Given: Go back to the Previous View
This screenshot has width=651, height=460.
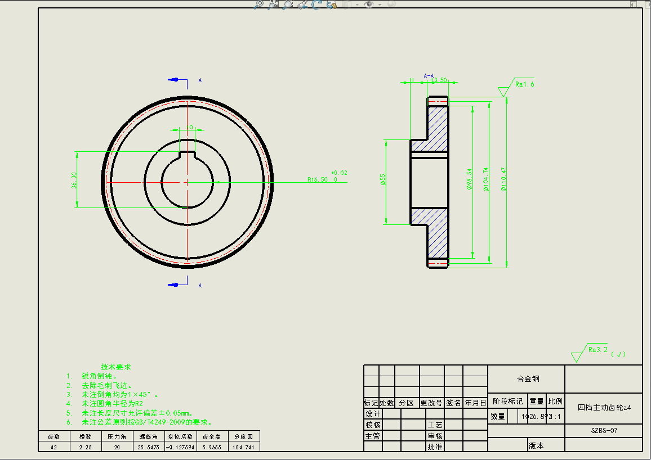Looking at the screenshot, I should click(x=302, y=4).
